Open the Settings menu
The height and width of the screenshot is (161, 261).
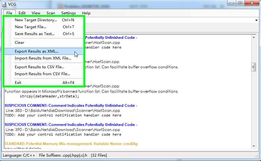tap(68, 13)
